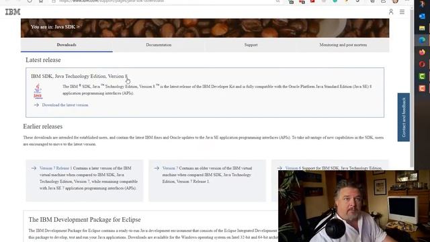Open File Explorer from the taskbar
The height and width of the screenshot is (242, 430).
[x=422, y=28]
